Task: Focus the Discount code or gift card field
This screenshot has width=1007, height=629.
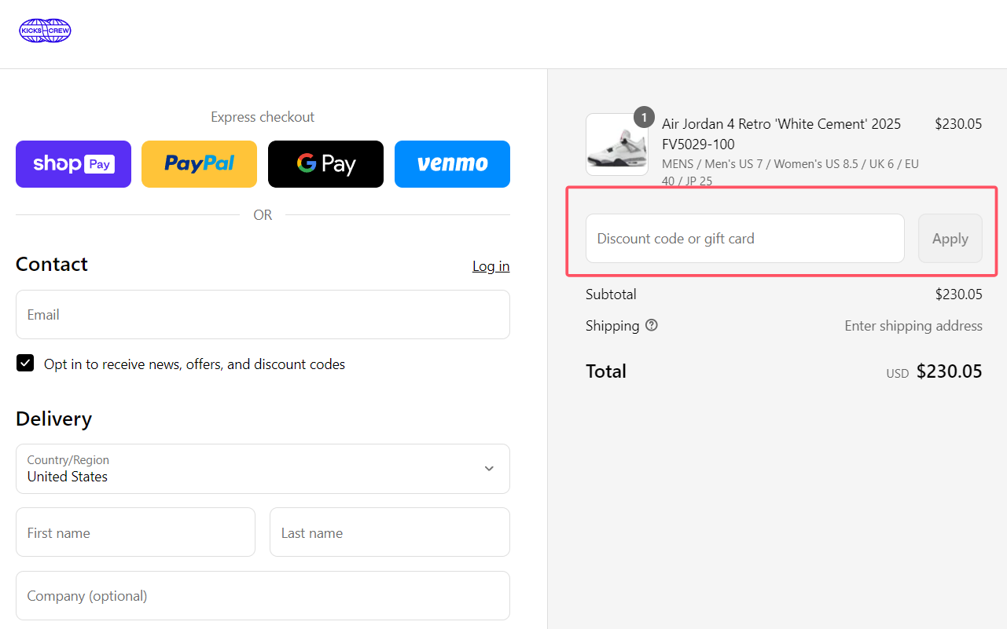Action: (x=744, y=239)
